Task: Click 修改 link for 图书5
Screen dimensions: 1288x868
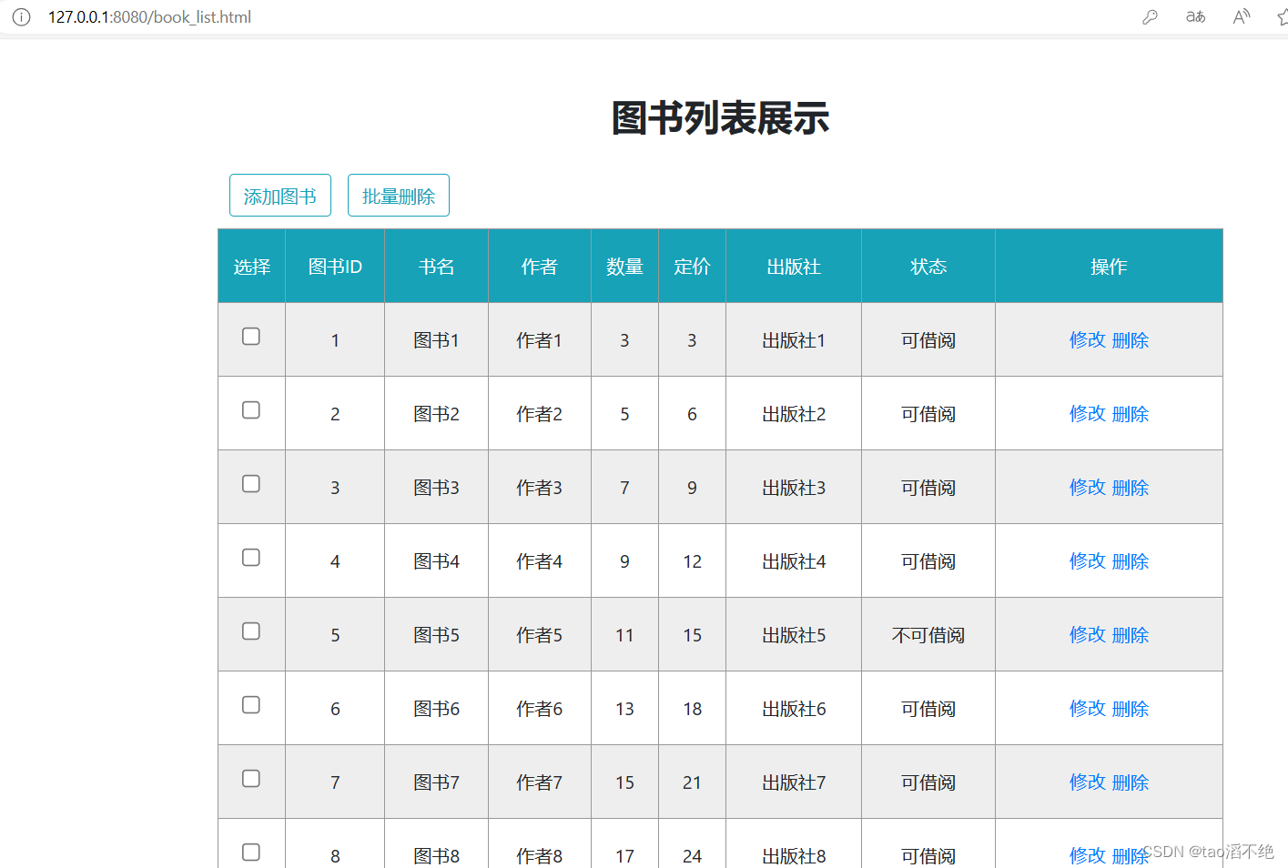Action: [1088, 635]
